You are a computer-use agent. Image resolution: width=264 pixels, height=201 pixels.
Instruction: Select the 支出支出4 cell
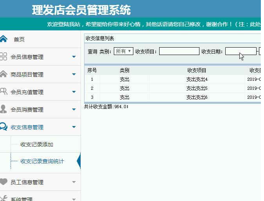pyautogui.click(x=197, y=79)
